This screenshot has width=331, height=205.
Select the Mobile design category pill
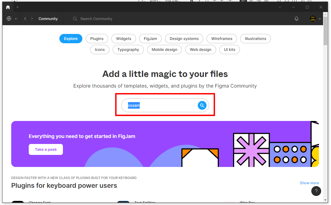164,50
